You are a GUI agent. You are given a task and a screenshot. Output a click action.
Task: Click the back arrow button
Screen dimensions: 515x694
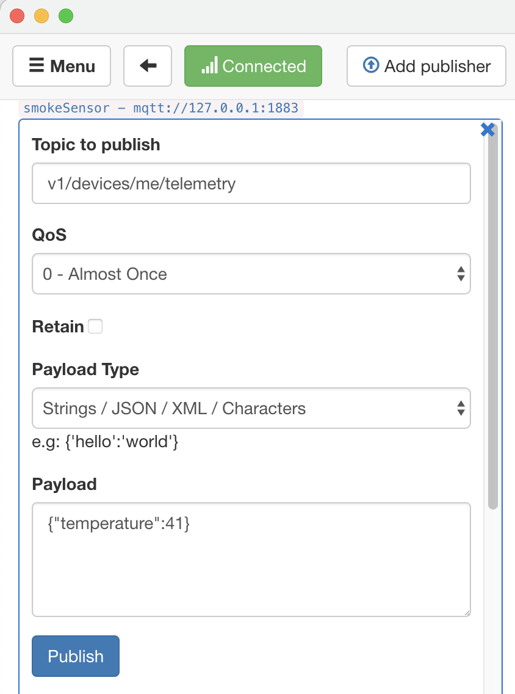click(x=148, y=66)
